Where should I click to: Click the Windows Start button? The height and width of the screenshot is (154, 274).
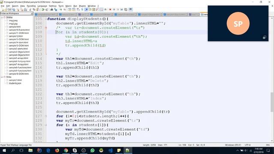click(x=4, y=150)
